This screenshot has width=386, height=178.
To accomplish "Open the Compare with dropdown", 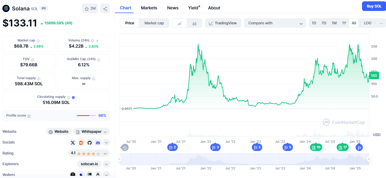I will tap(275, 23).
